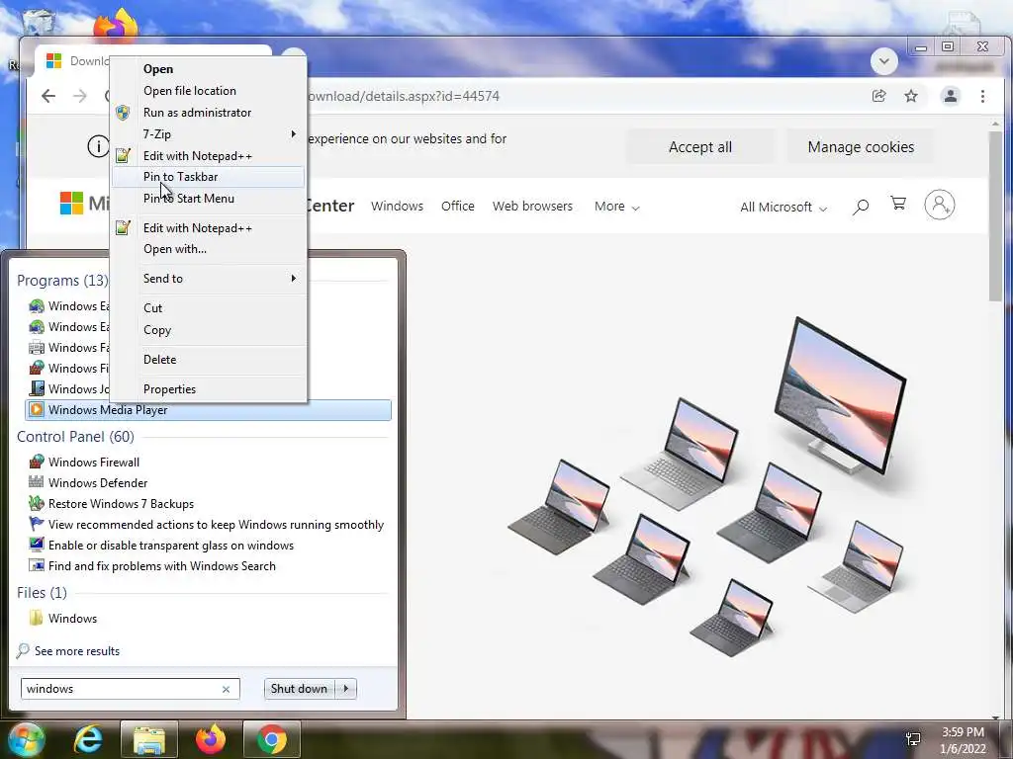Switch to Chrome on the taskbar
Screen dimensions: 1013x759
[x=272, y=739]
